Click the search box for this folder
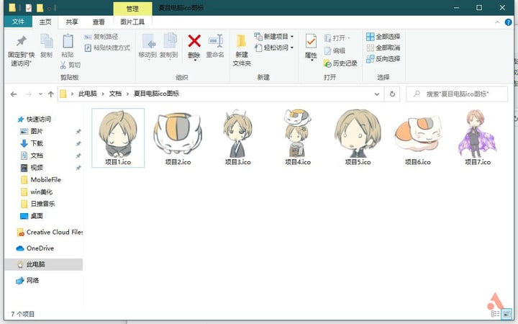The width and height of the screenshot is (518, 324). pyautogui.click(x=457, y=94)
